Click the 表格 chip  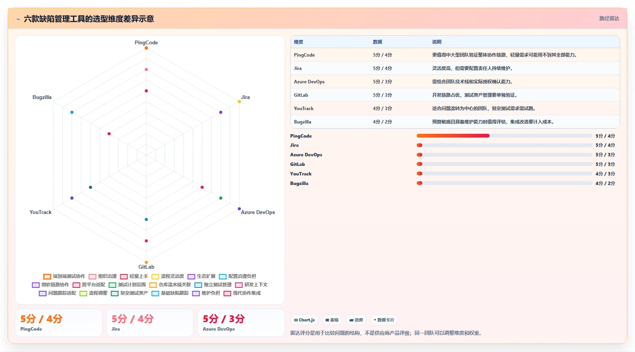(332, 320)
